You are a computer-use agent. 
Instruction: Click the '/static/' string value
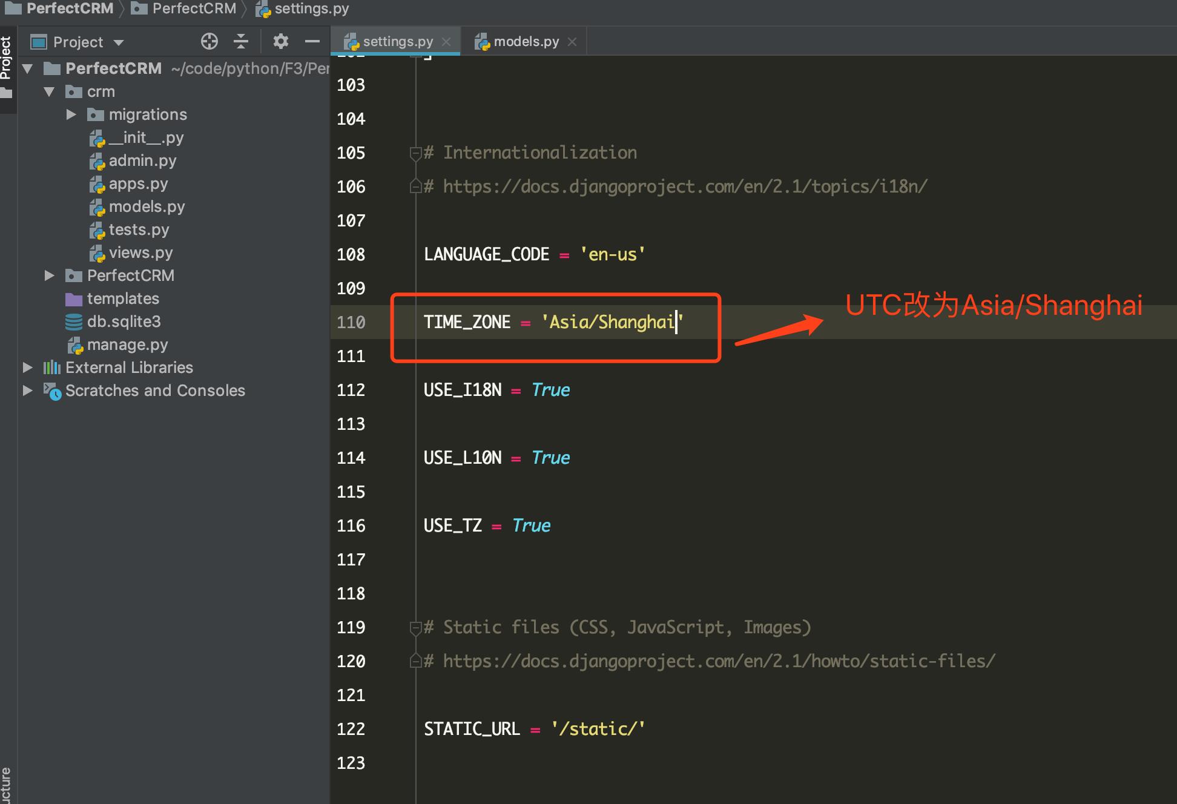(x=598, y=729)
